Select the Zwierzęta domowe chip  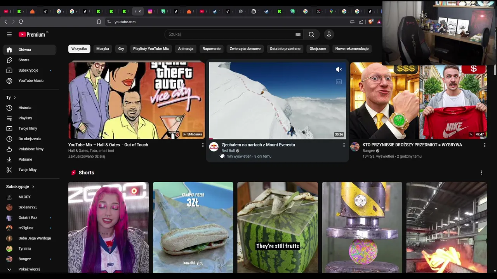pos(245,49)
